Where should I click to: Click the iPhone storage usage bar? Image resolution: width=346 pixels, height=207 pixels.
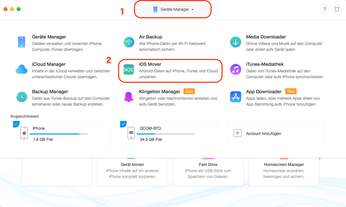58,134
